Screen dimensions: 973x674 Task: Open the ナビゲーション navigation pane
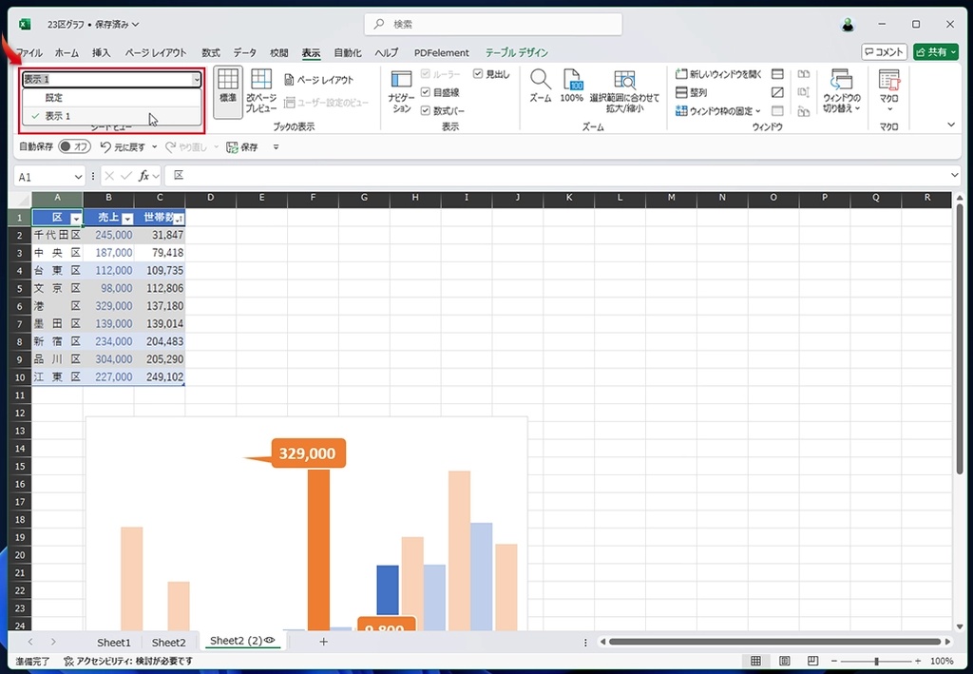401,92
